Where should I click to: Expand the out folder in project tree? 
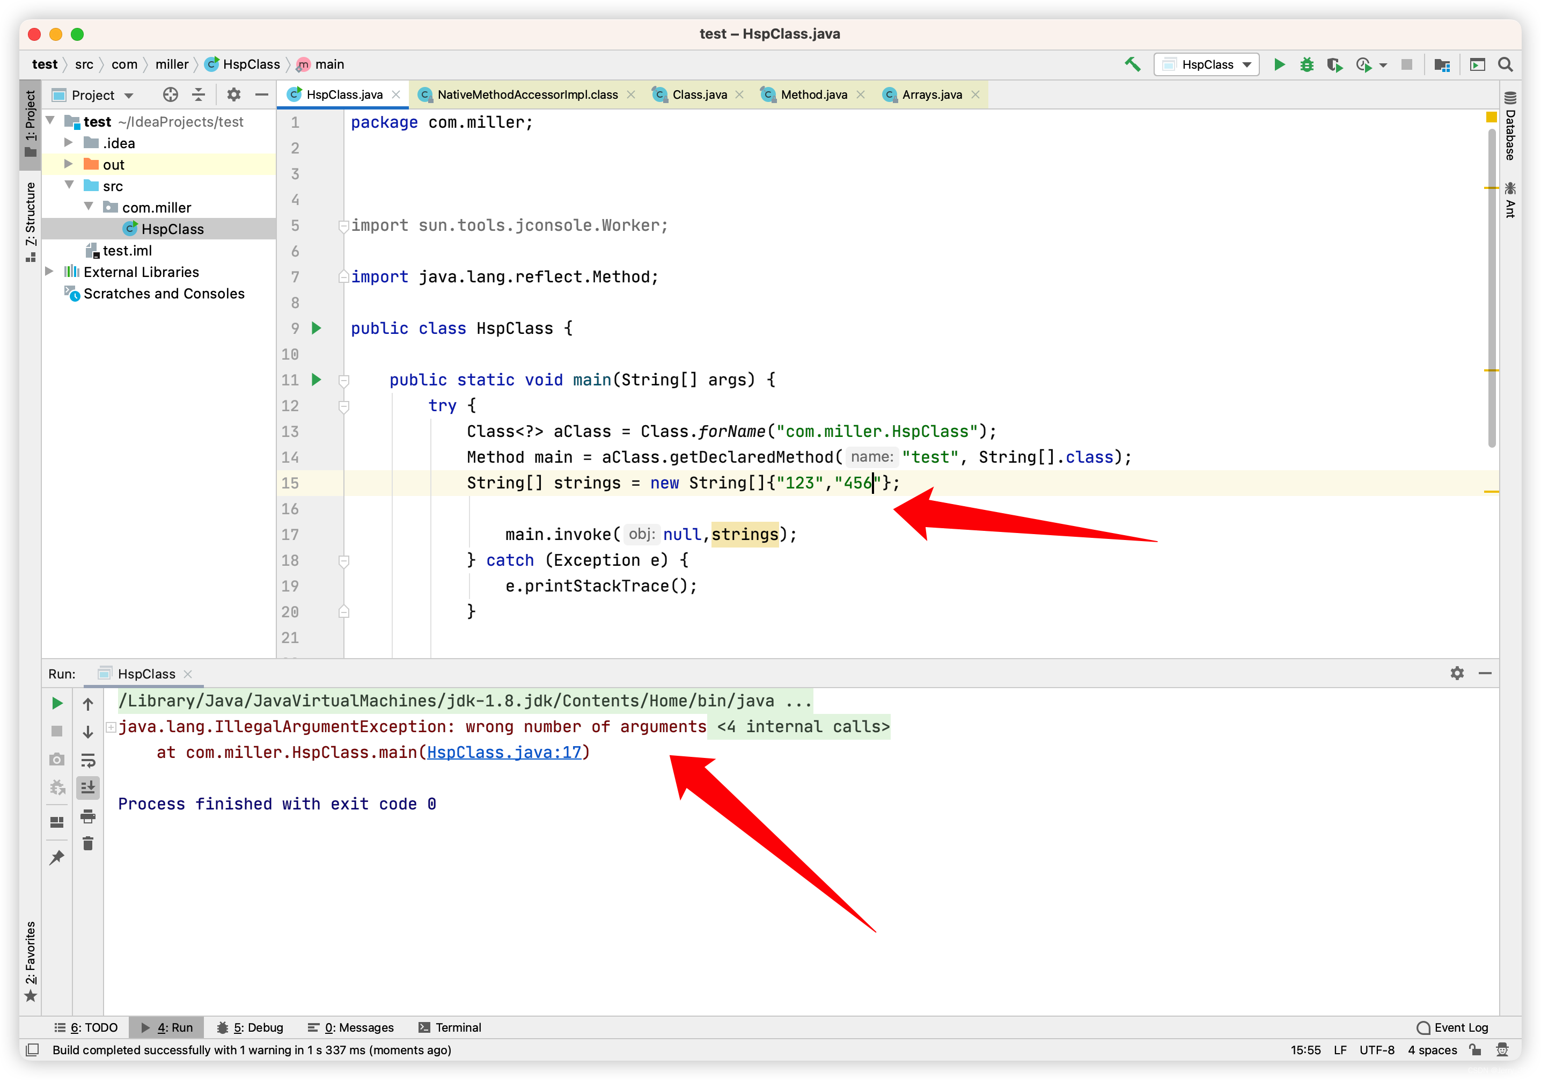point(69,164)
